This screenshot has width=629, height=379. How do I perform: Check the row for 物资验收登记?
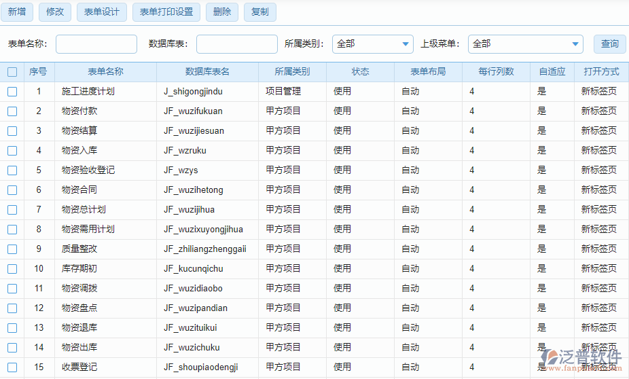[12, 170]
